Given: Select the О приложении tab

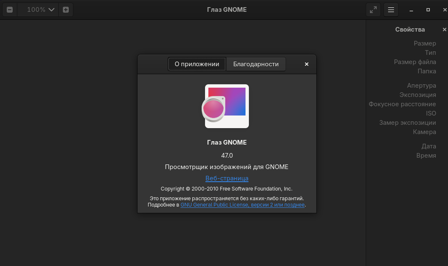Looking at the screenshot, I should (197, 64).
